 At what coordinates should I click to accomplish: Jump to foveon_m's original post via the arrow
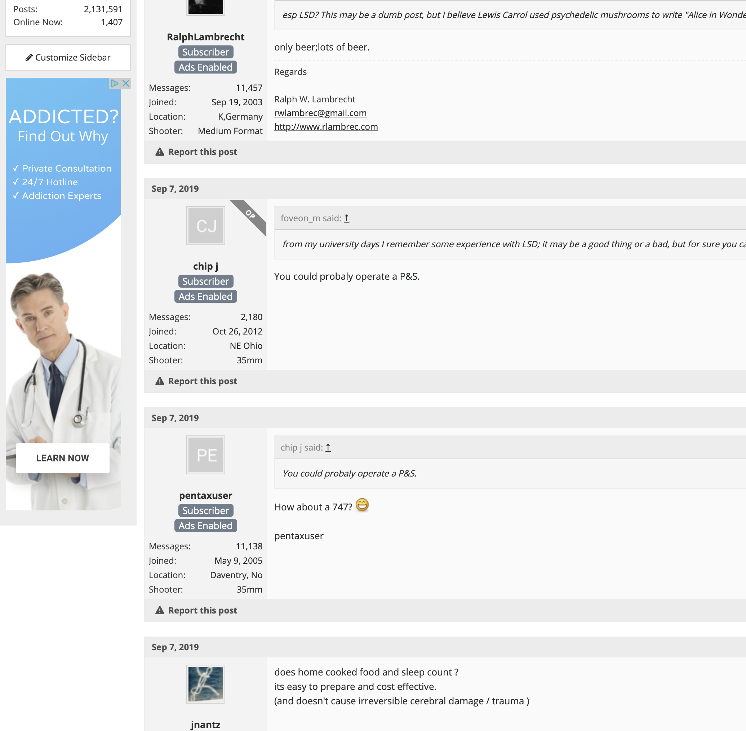(x=346, y=218)
